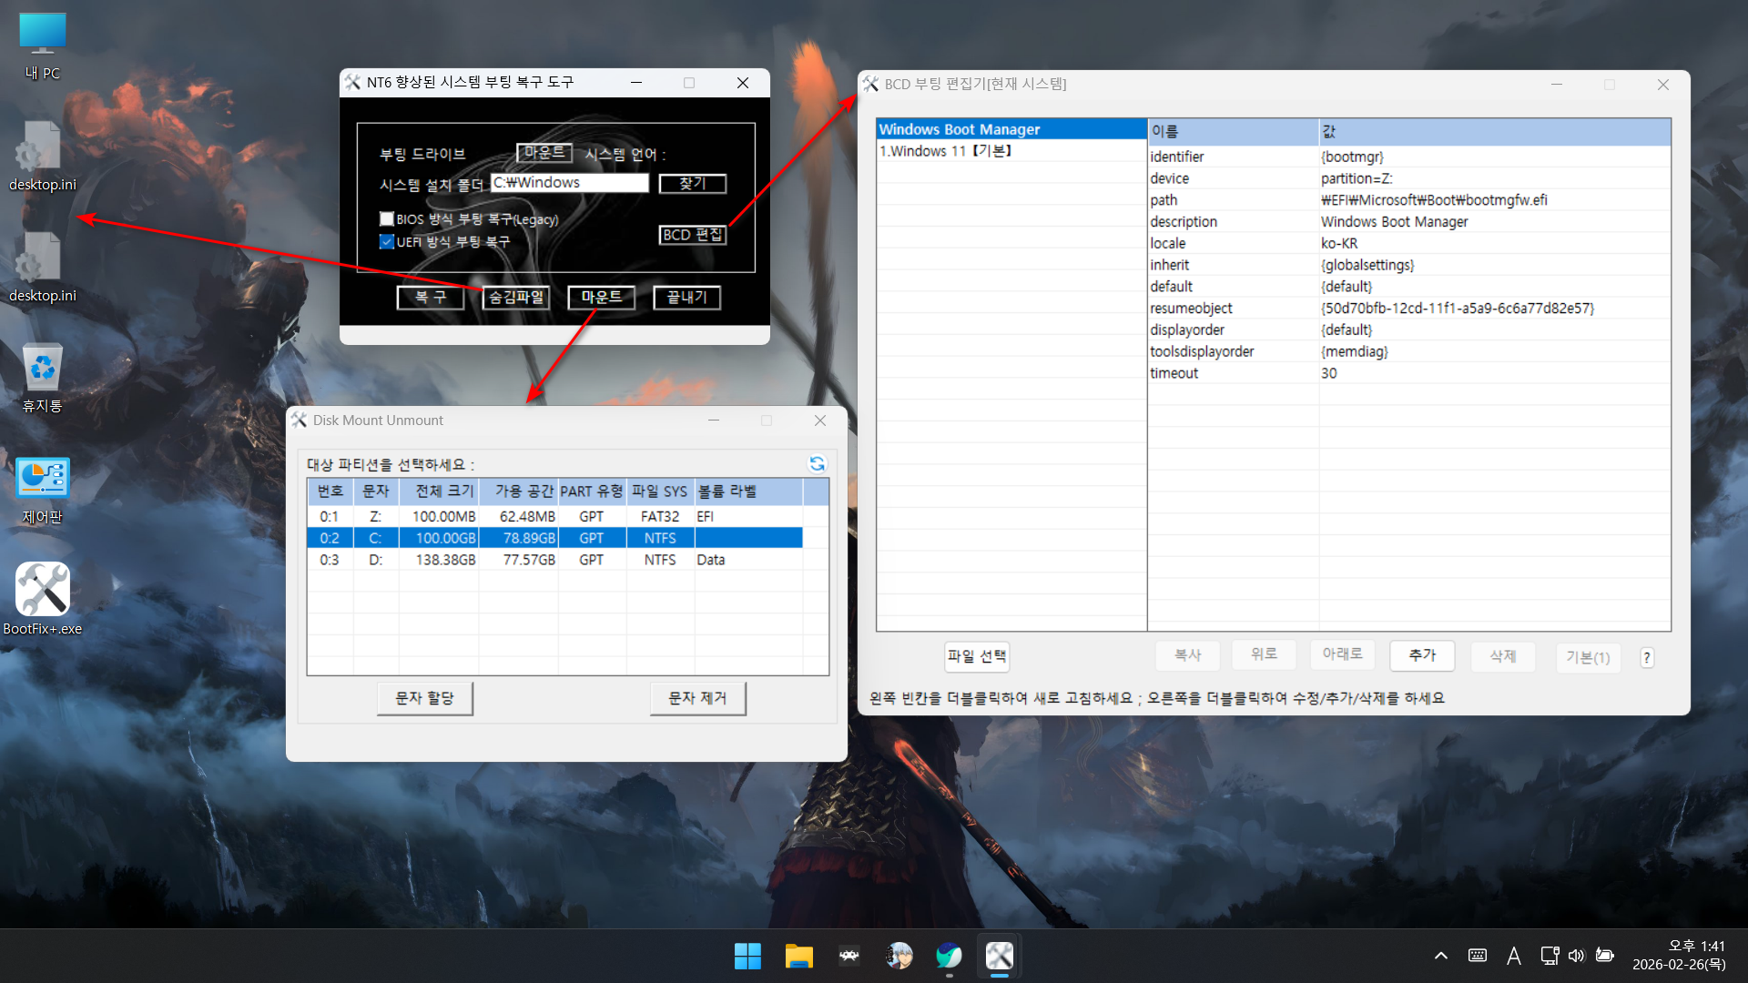Click the 시스템 설치 폴더 path input field

pyautogui.click(x=569, y=183)
